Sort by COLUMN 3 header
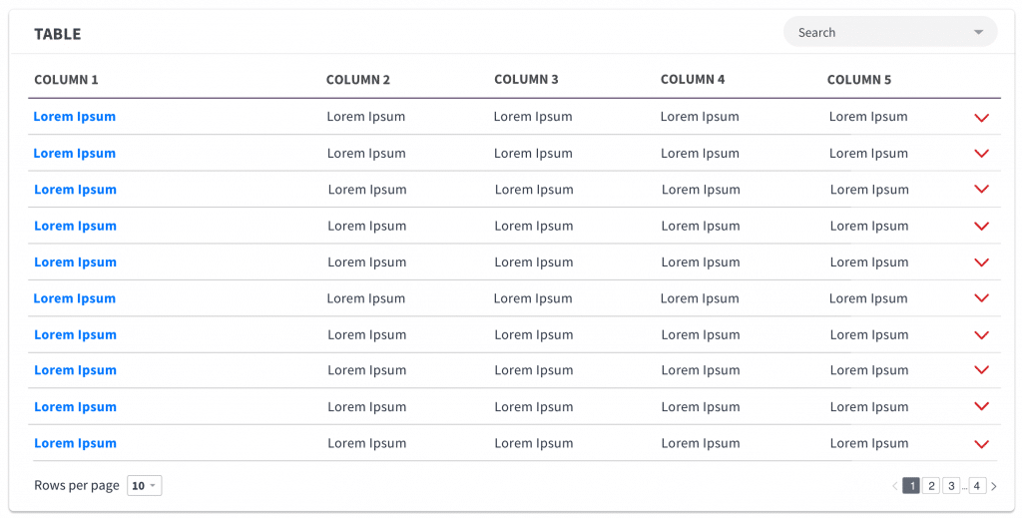The width and height of the screenshot is (1022, 518). click(x=526, y=80)
